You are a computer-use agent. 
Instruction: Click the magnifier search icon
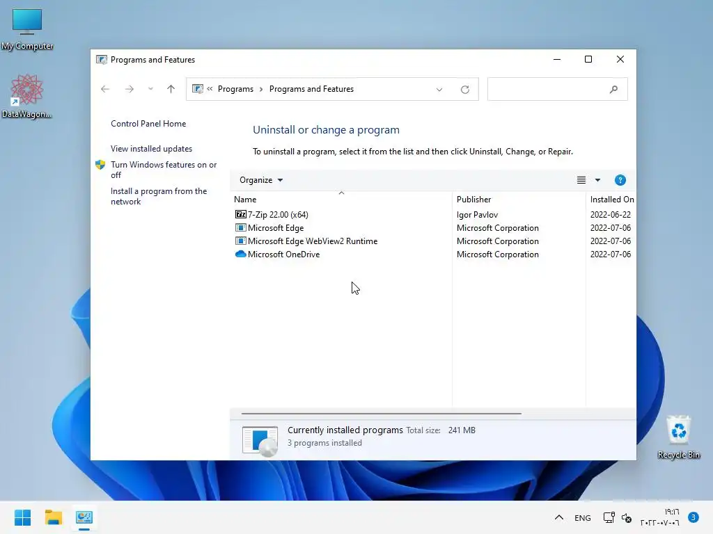click(613, 90)
